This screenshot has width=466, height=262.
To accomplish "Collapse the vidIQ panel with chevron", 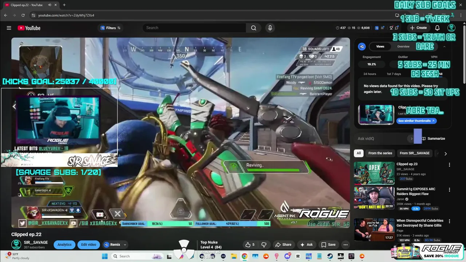I will [x=444, y=47].
